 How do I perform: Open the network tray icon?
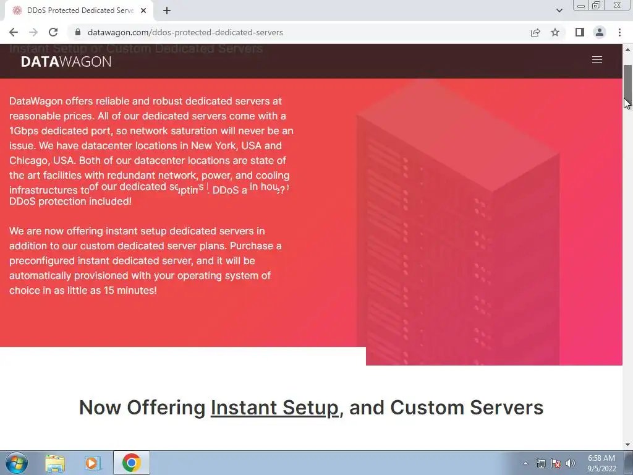click(x=540, y=463)
